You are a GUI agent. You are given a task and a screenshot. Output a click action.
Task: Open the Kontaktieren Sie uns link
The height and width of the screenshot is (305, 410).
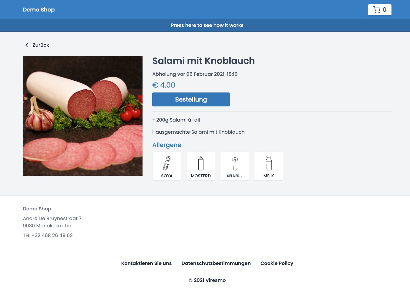(x=146, y=263)
